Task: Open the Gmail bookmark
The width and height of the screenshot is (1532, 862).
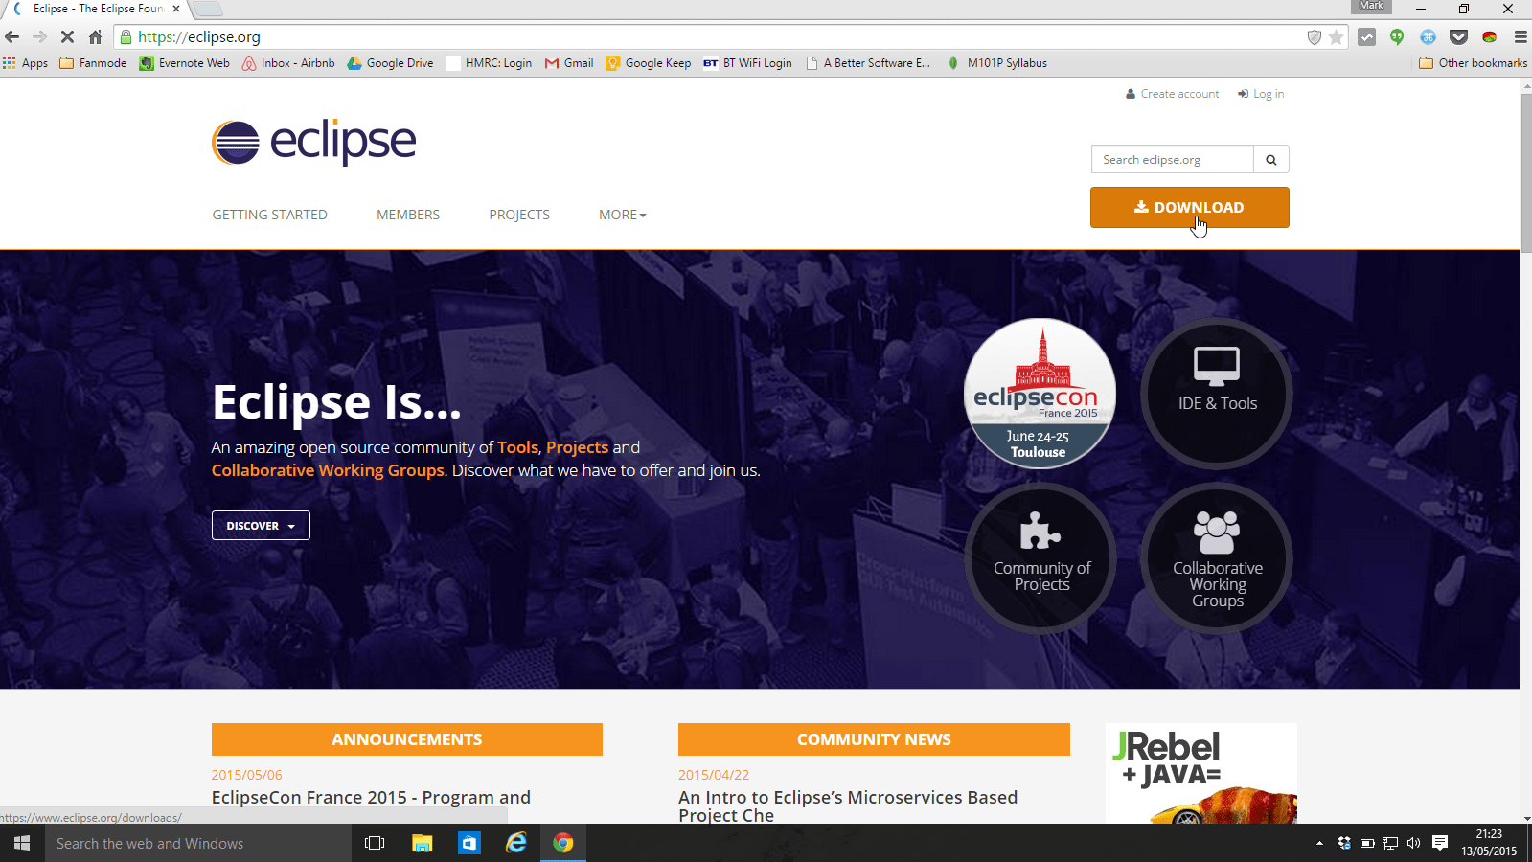Action: point(569,63)
